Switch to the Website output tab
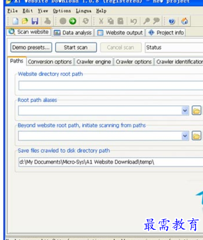203x240 pixels. (120, 33)
